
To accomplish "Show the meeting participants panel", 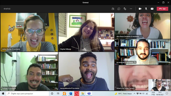I will point(113,9).
